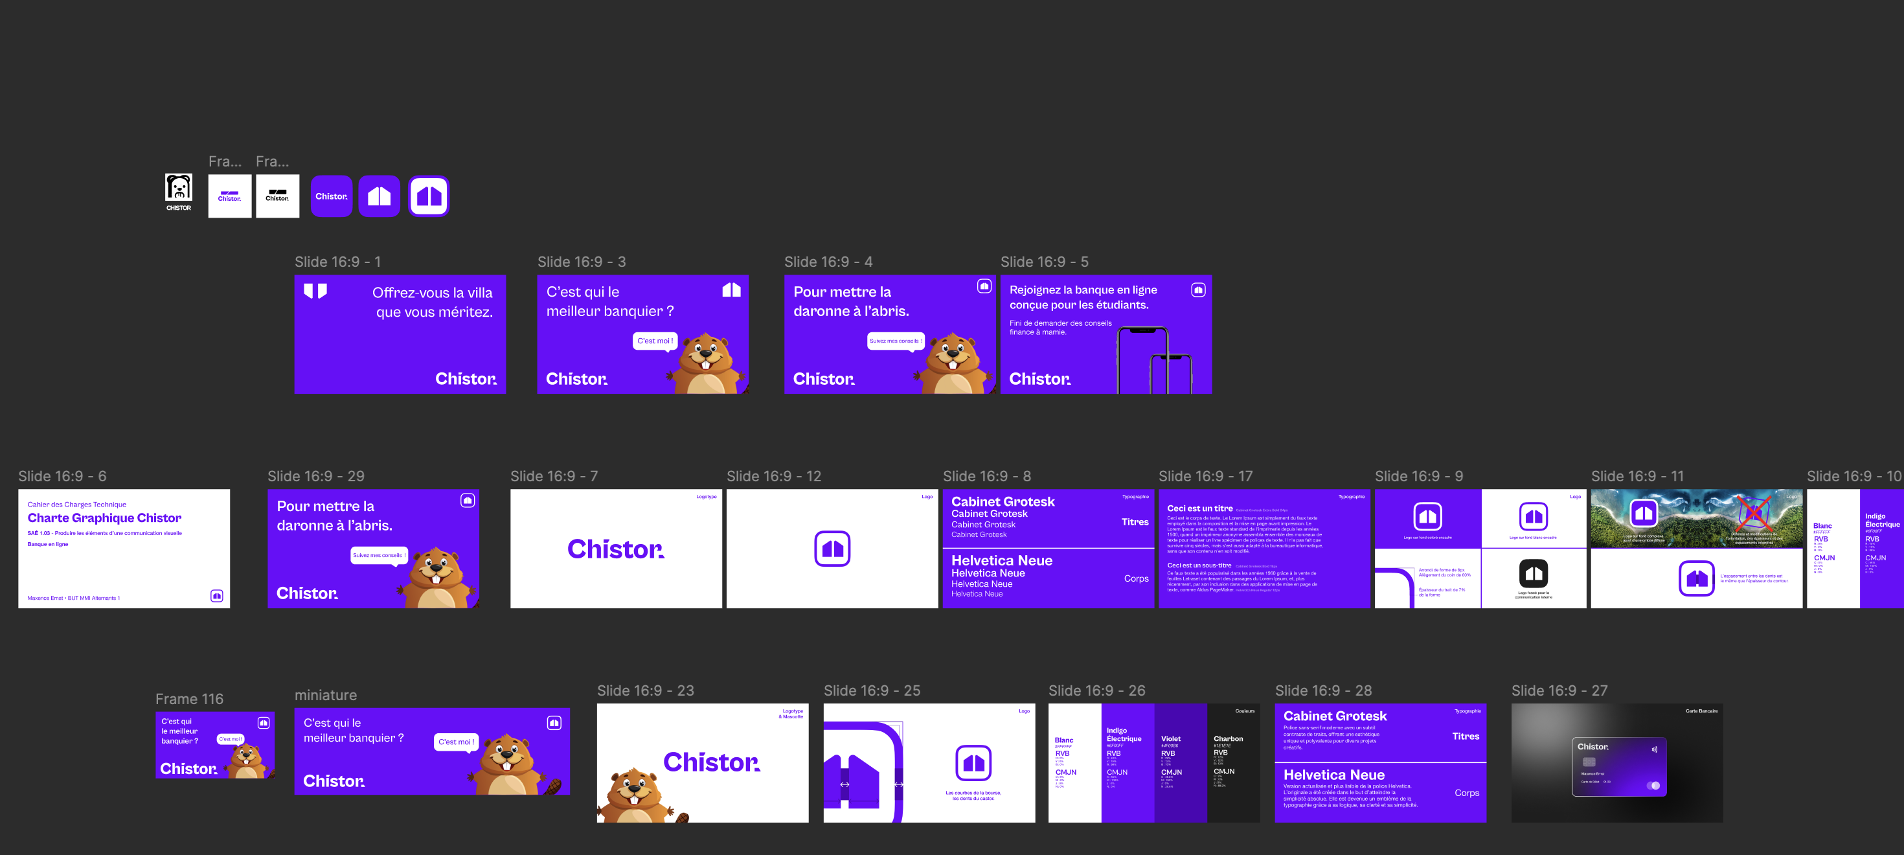Select the "Slide 16:9 - 27" frame label
1904x855 pixels.
(x=1559, y=690)
